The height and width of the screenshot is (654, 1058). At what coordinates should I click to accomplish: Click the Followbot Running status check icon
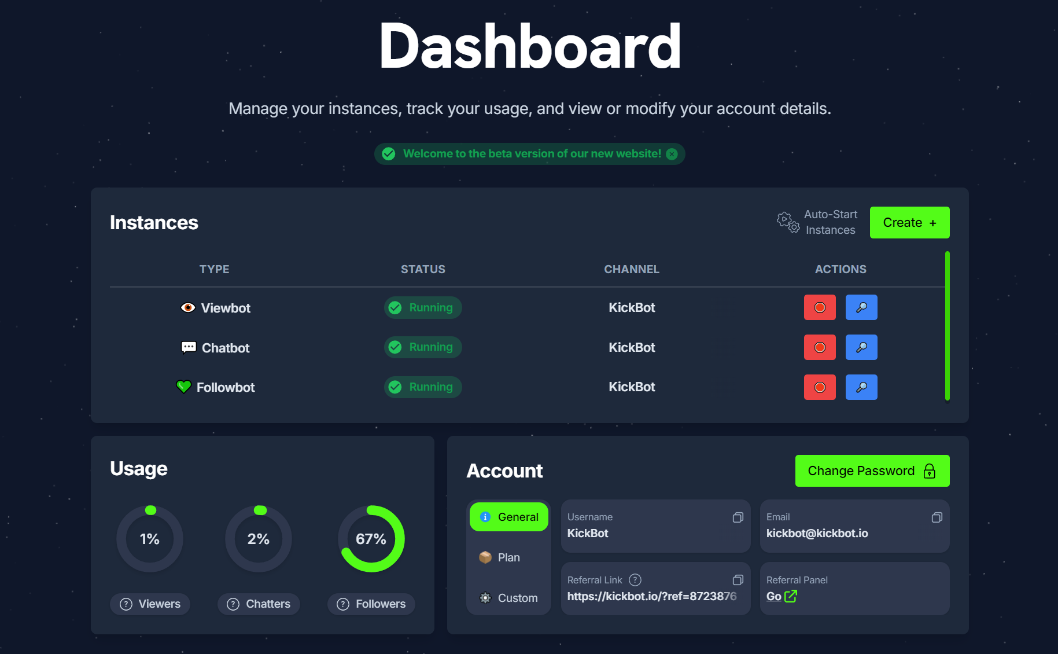(395, 387)
